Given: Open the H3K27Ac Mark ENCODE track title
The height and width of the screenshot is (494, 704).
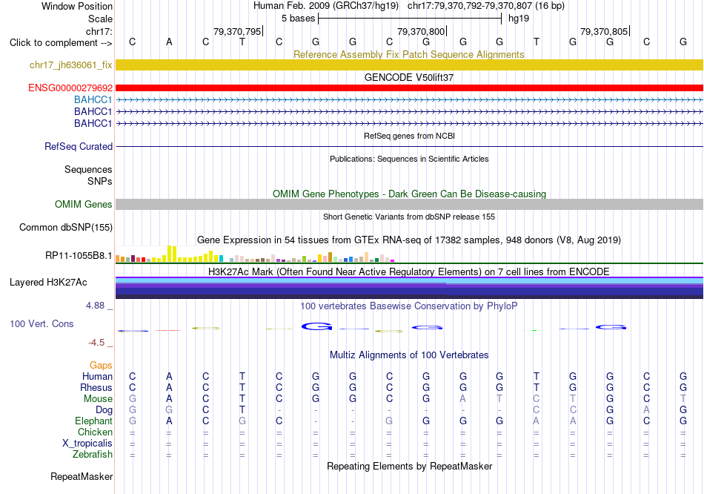Looking at the screenshot, I should (409, 272).
